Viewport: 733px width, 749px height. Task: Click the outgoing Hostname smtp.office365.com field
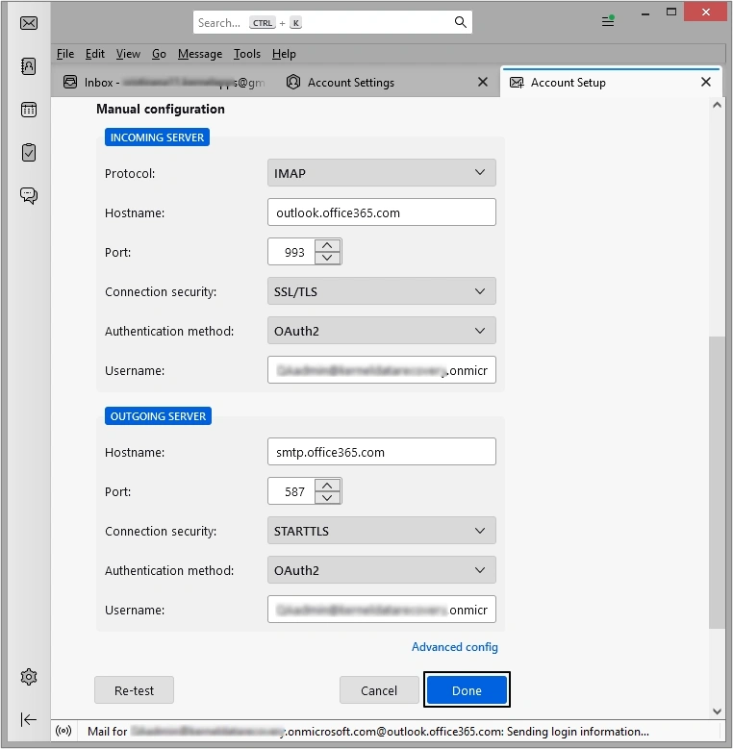(381, 452)
